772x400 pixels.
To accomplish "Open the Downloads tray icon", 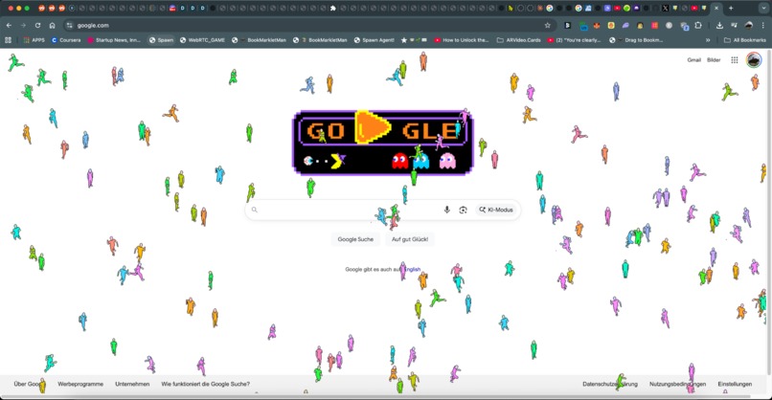I will 719,25.
